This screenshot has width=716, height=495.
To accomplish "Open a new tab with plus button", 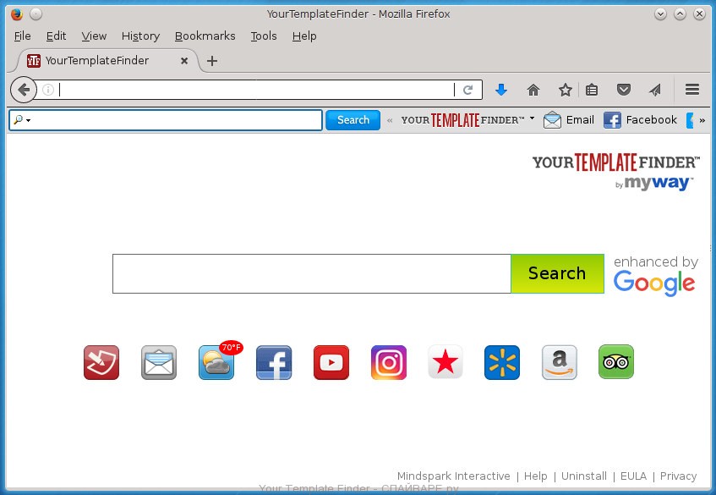I will [212, 61].
